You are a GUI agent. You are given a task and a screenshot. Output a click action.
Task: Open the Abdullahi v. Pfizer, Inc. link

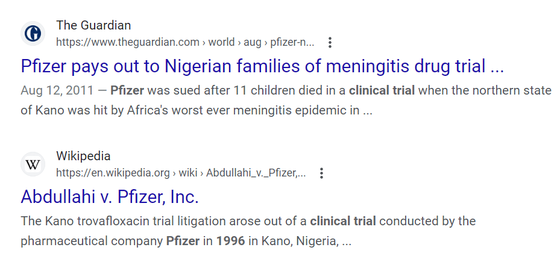coord(110,196)
